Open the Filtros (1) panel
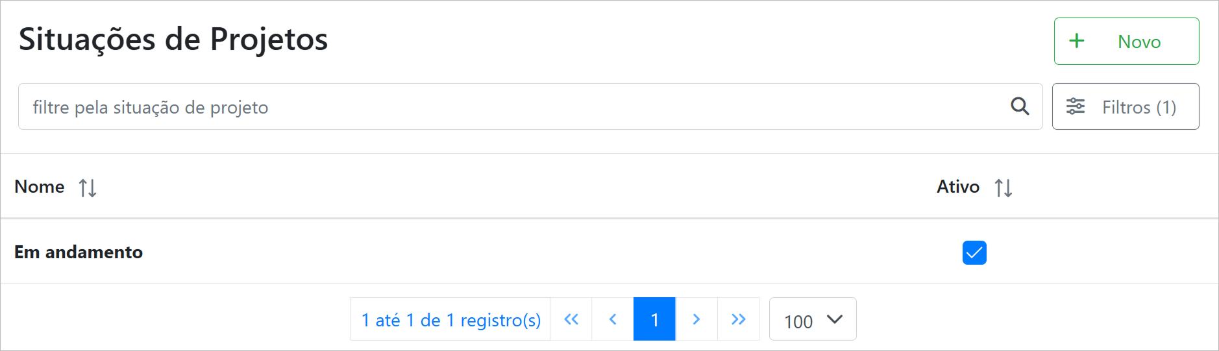Image resolution: width=1219 pixels, height=351 pixels. 1139,107
